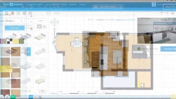This screenshot has height=99, width=176.
Task: Click the plus on the zoom slider
Action: 54,29
